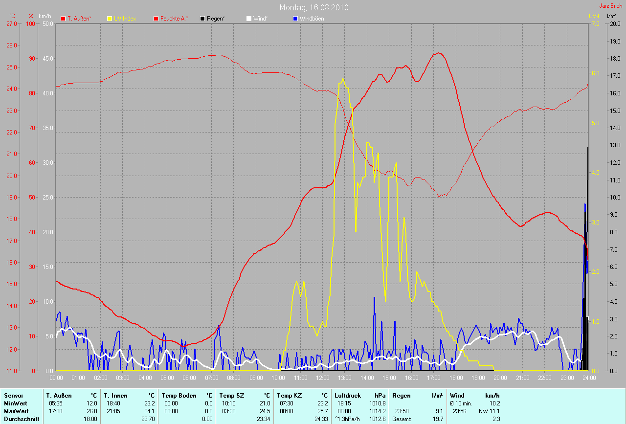Click the Luftdruck average '1012.6'

tap(378, 419)
